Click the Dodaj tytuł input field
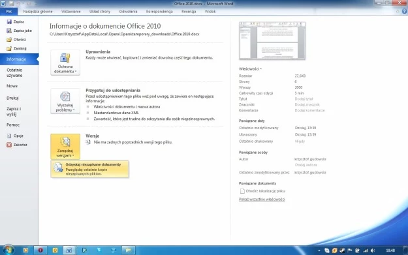The height and width of the screenshot is (255, 408). point(304,98)
